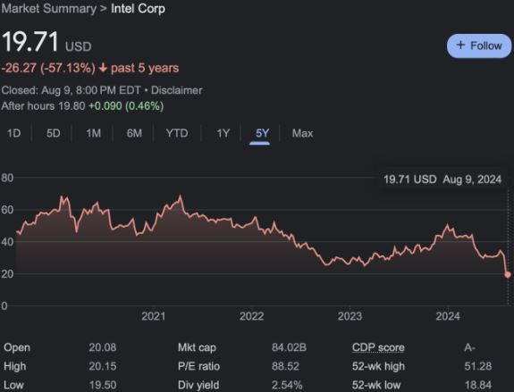Click the 52-wk high value 51.28
This screenshot has height=392, width=514.
pos(478,366)
